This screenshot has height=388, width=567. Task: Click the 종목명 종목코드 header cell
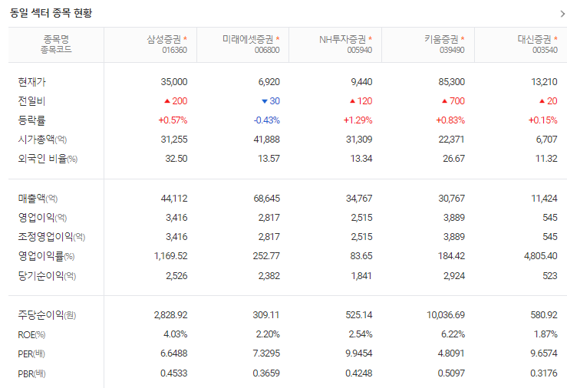point(56,44)
